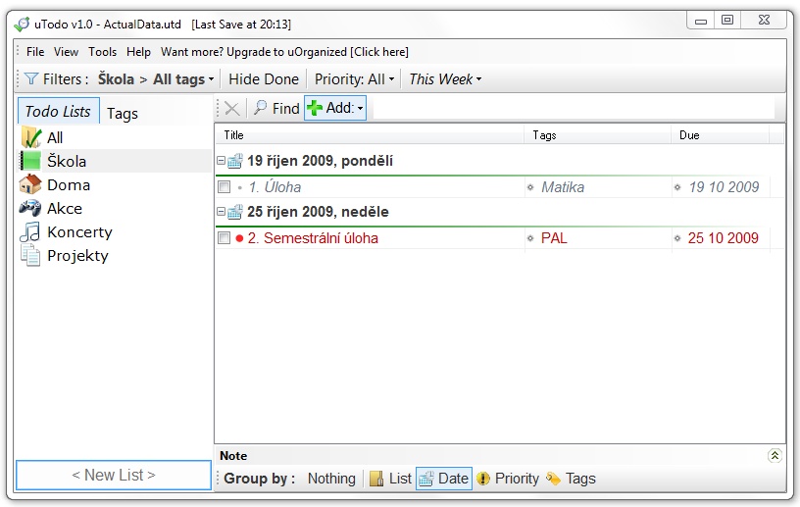Open the This Week date filter dropdown

[445, 79]
